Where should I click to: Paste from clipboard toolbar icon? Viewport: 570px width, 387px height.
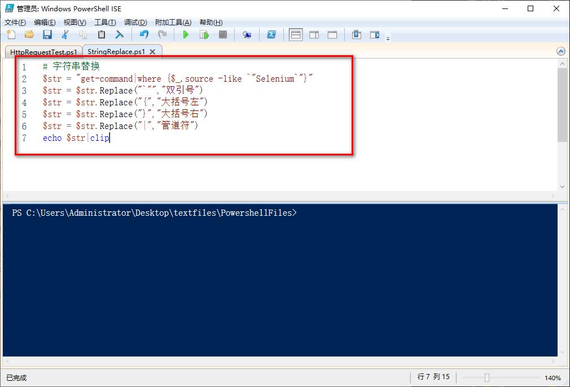click(102, 35)
